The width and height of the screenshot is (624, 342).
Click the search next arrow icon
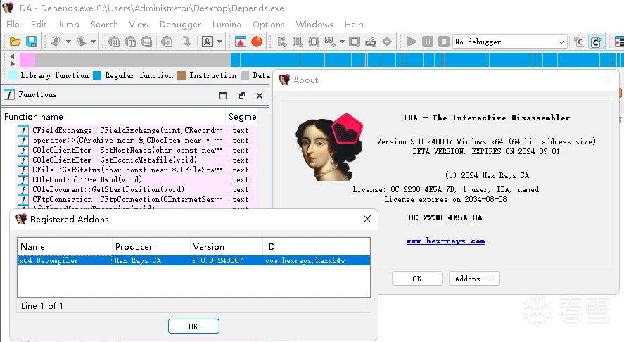(x=167, y=42)
